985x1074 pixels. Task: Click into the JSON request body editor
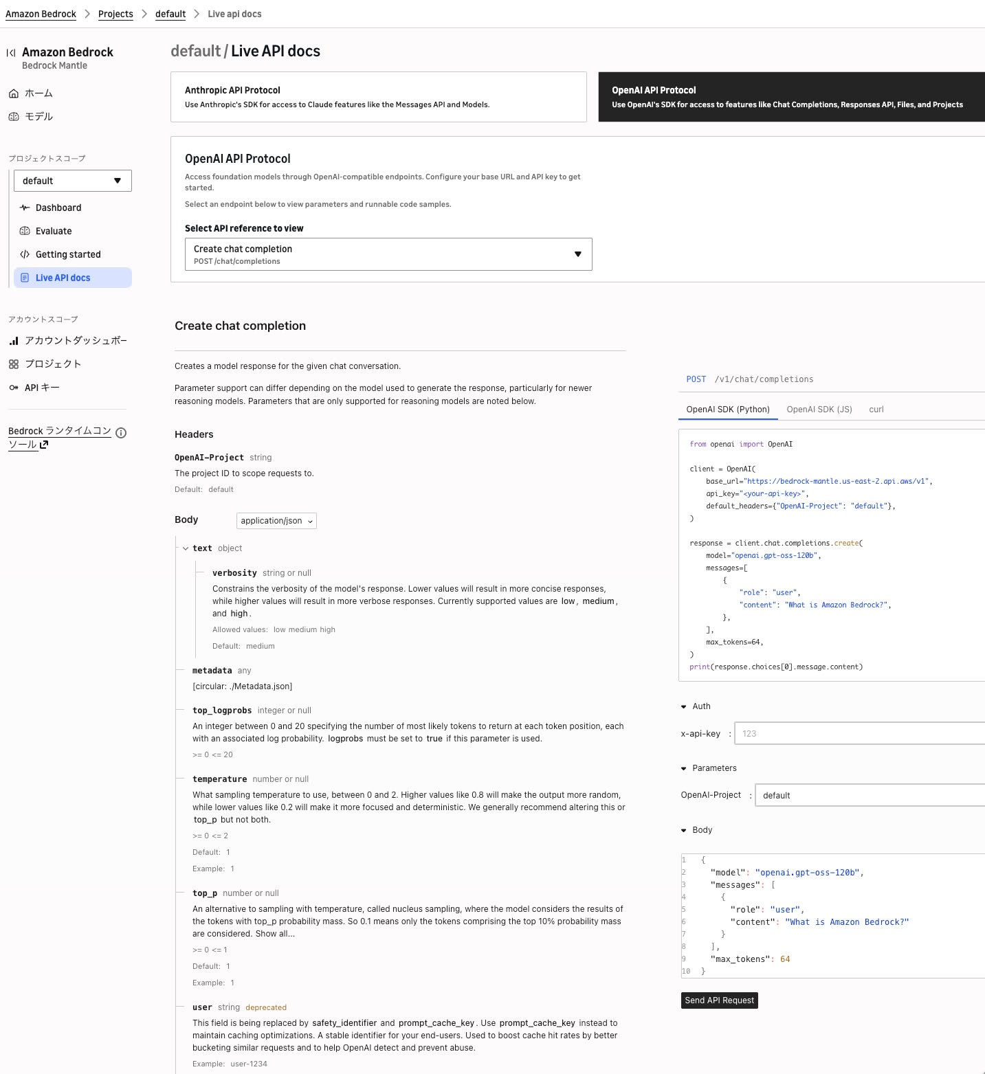[832, 915]
